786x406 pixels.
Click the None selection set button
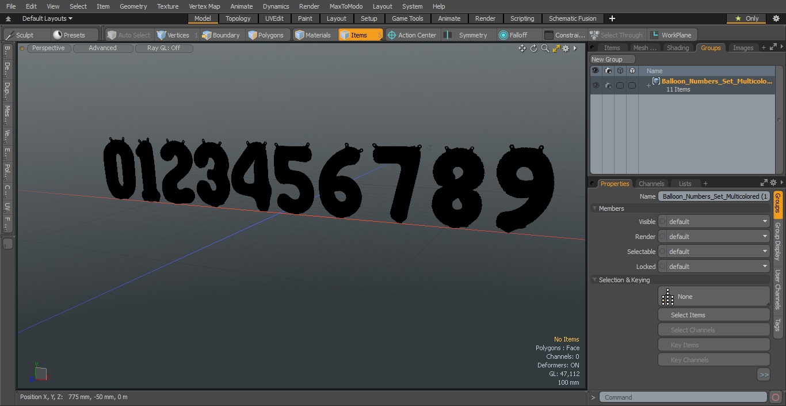[x=713, y=297]
